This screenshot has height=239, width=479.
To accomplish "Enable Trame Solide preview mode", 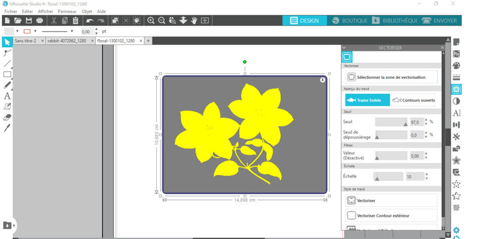I will 367,100.
